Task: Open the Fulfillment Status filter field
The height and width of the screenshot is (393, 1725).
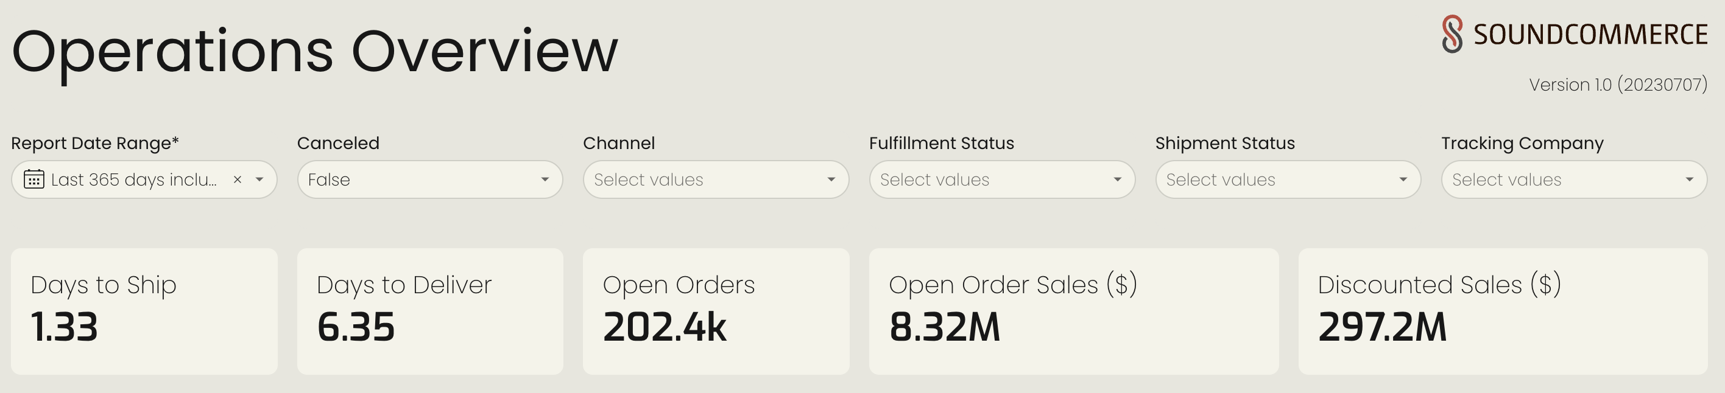Action: point(1002,179)
